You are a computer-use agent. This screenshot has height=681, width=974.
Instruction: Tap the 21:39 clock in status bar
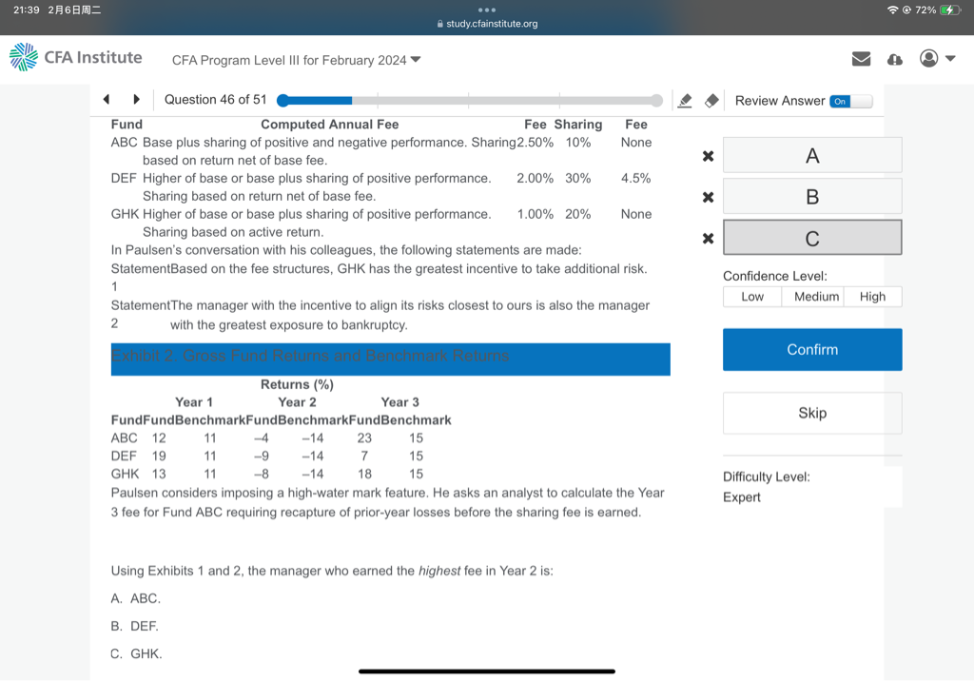click(x=26, y=10)
